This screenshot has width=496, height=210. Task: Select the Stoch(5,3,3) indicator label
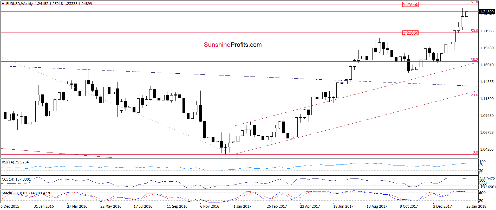(27, 193)
